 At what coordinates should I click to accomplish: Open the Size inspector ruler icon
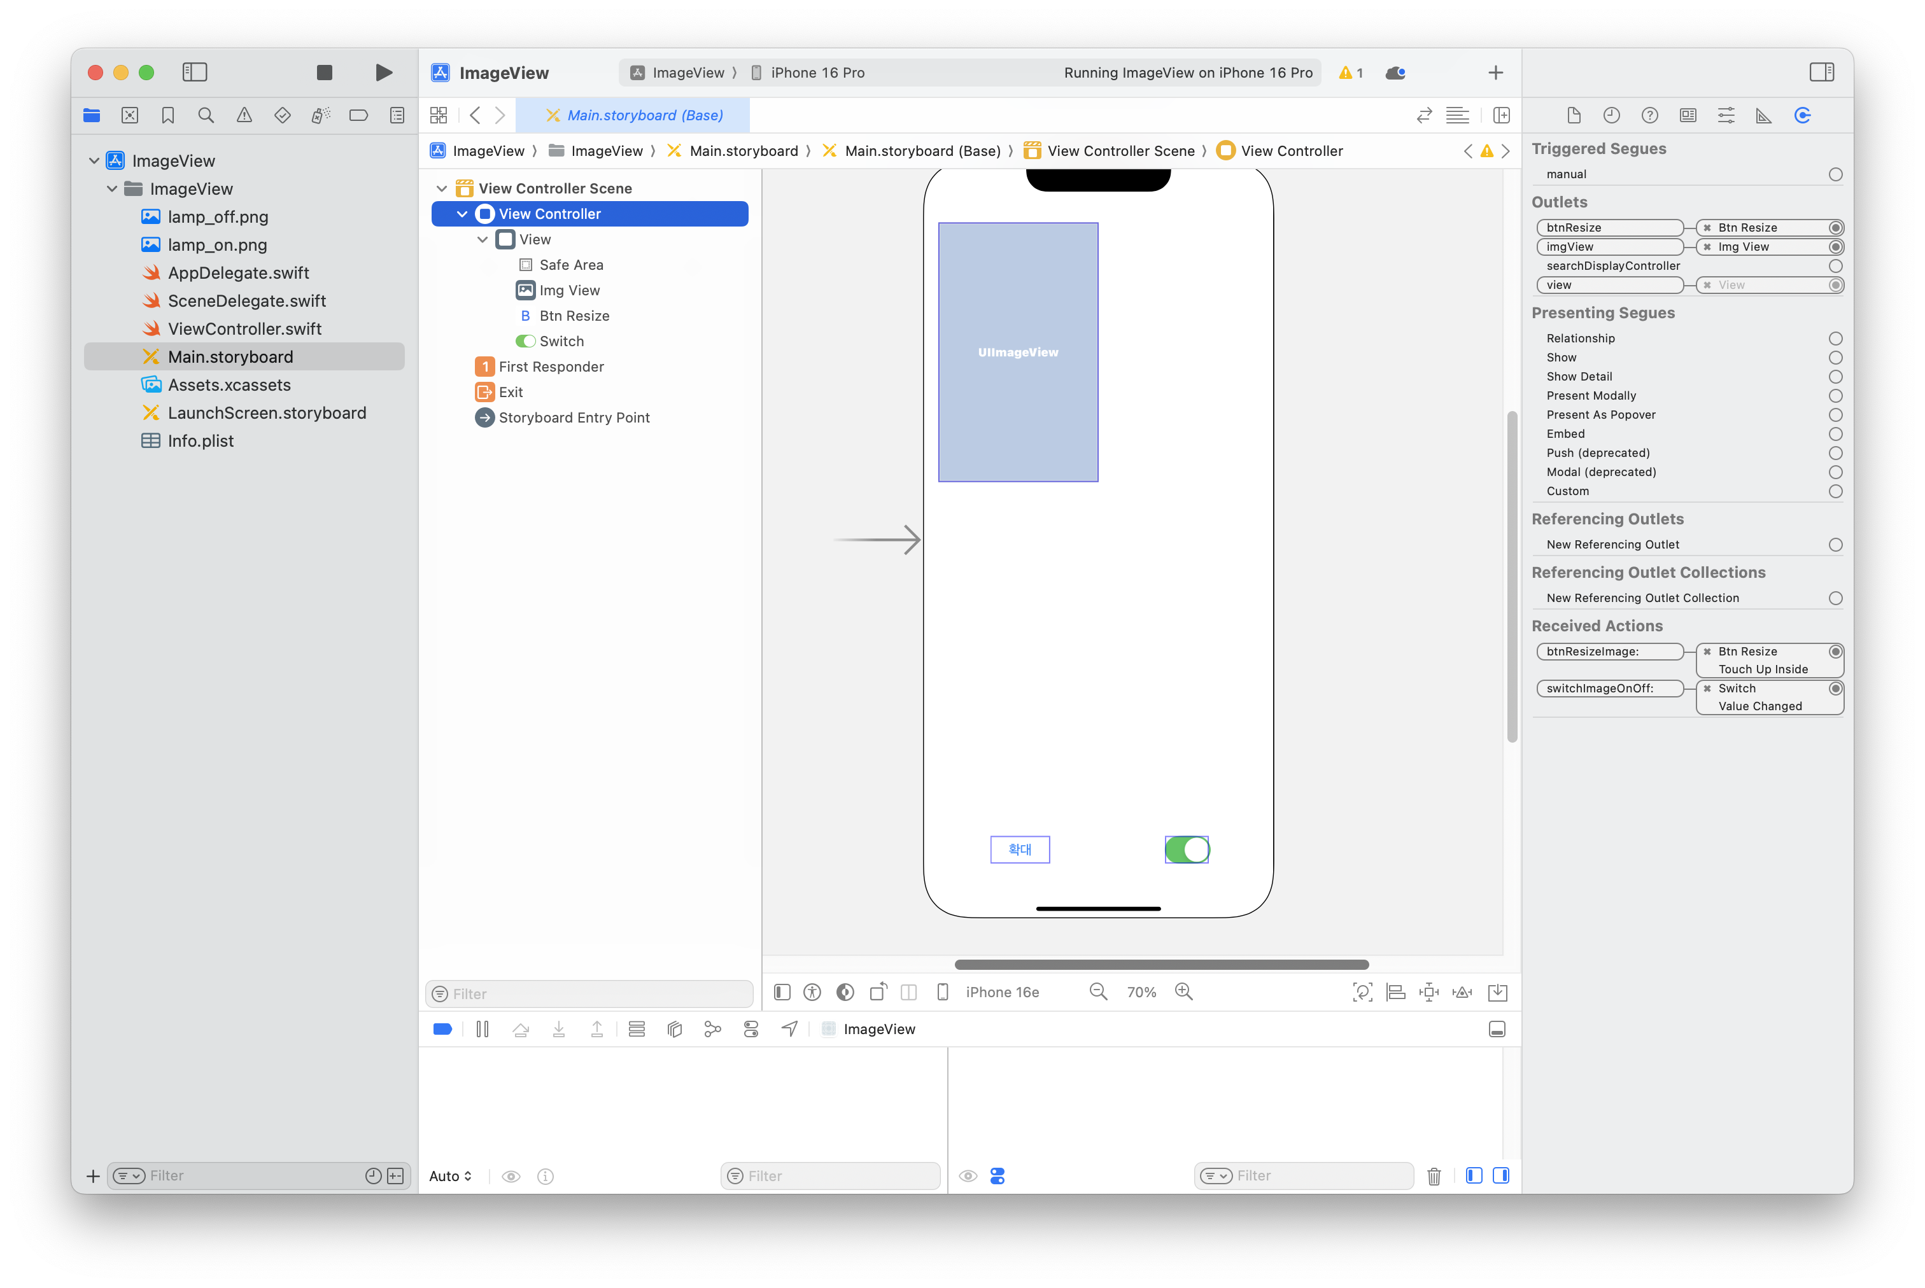[x=1763, y=115]
